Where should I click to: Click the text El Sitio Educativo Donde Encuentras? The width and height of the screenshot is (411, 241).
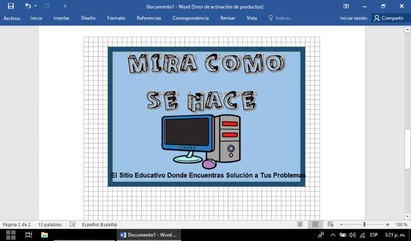tap(167, 175)
